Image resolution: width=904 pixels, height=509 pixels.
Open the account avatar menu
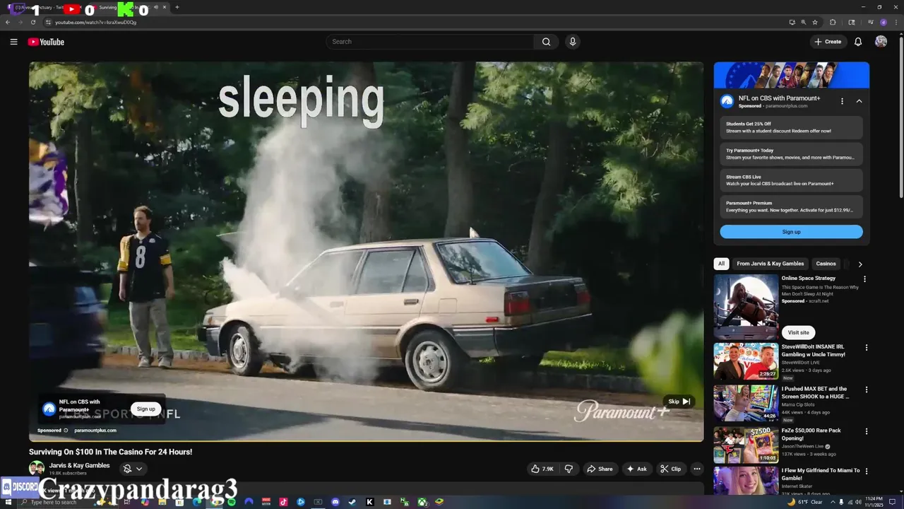click(881, 42)
